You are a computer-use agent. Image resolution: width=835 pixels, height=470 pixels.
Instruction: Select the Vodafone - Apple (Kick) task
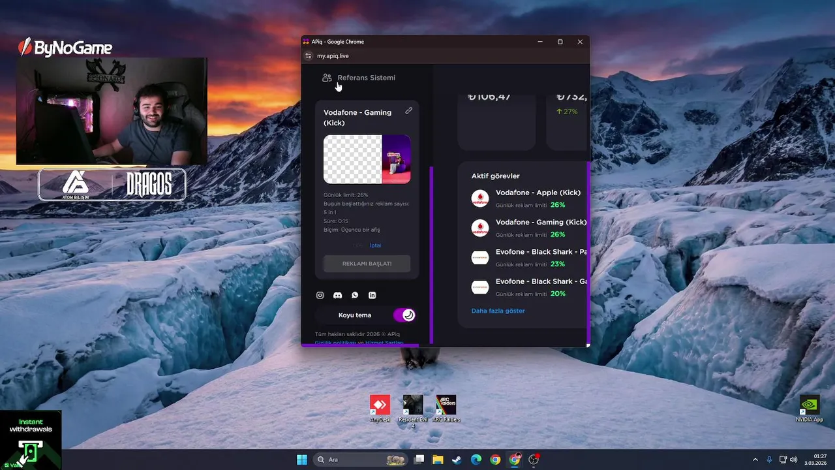point(529,198)
